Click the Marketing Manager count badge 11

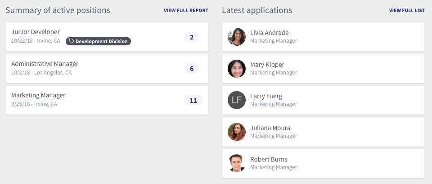coord(193,100)
